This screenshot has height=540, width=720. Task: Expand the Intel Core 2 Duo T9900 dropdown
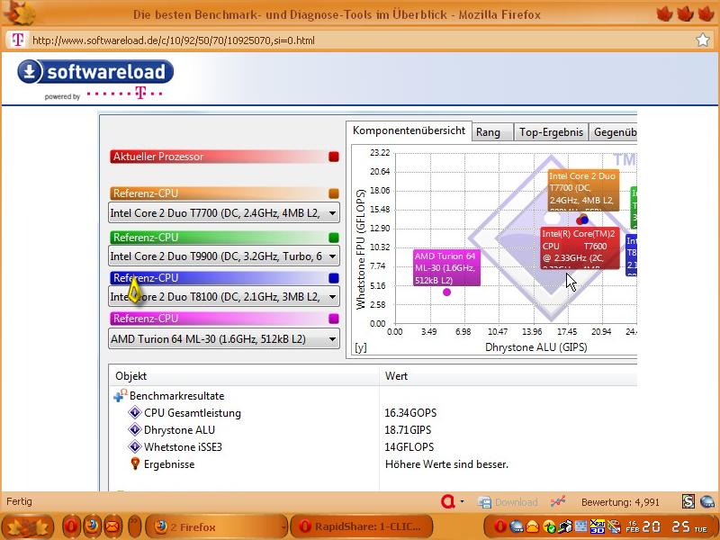pyautogui.click(x=224, y=256)
